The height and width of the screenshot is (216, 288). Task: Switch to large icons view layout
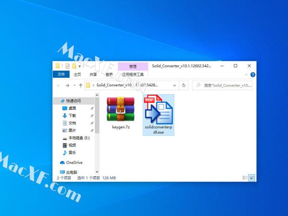tap(252, 178)
